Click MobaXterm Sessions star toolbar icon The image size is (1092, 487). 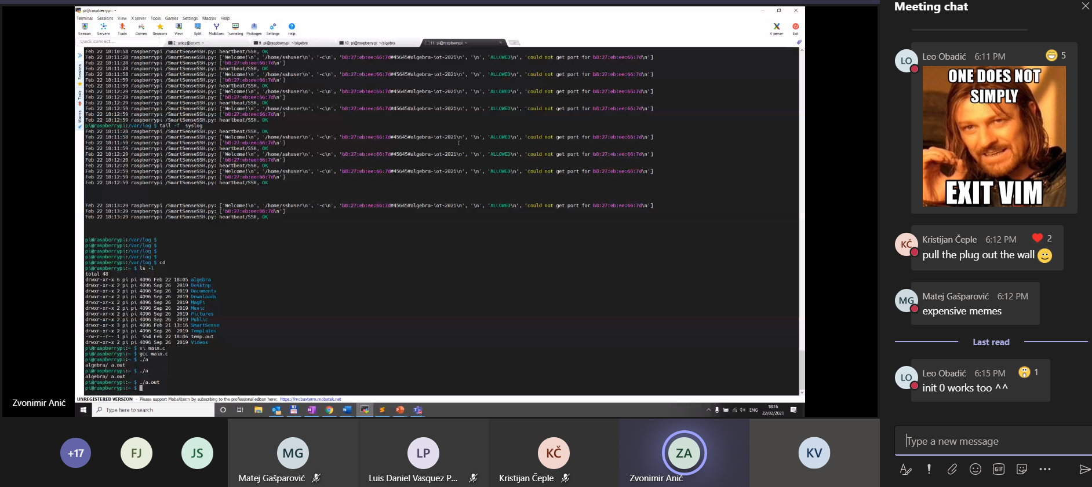(x=160, y=29)
